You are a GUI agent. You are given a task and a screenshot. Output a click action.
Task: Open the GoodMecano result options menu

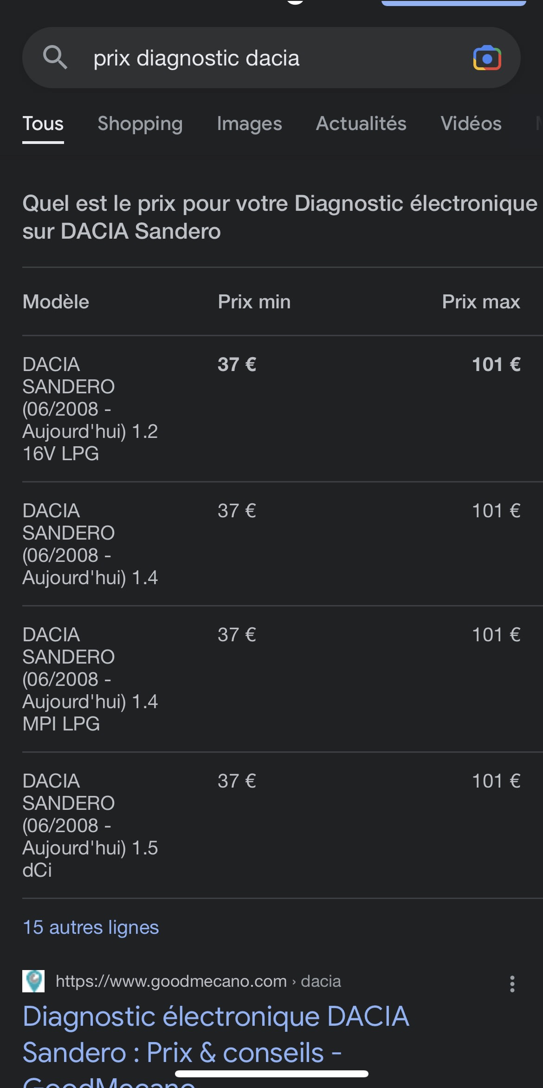512,984
